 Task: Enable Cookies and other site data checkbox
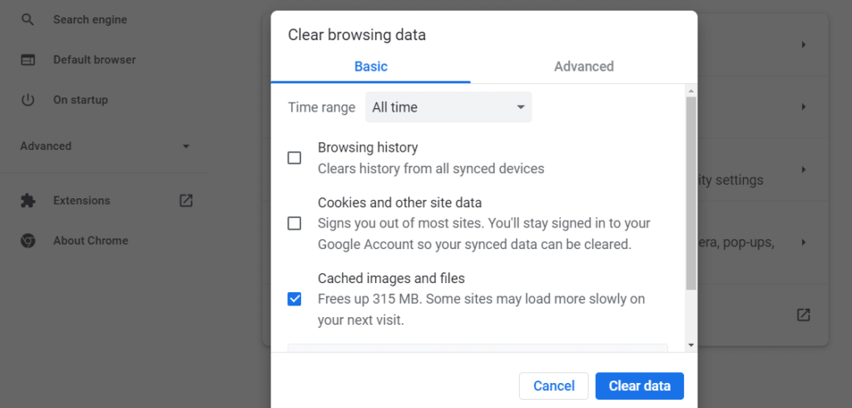pos(295,223)
